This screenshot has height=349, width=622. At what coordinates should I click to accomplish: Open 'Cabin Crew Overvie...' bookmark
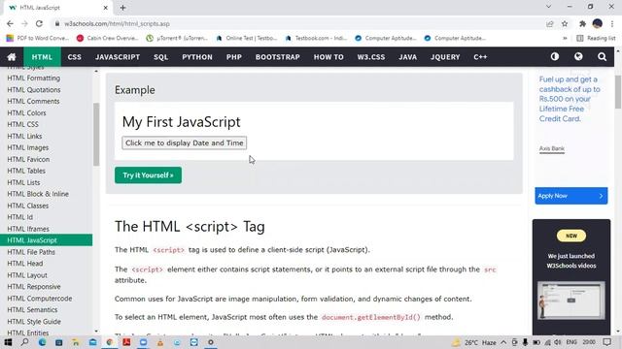[x=108, y=39]
